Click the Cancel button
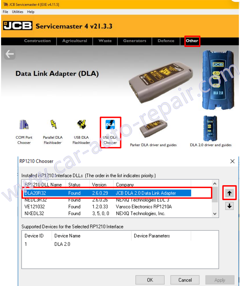Viewport: 240px width, 286px height. coord(185,280)
